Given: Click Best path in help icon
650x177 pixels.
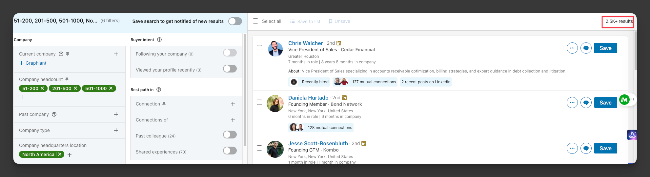Looking at the screenshot, I should (x=159, y=89).
